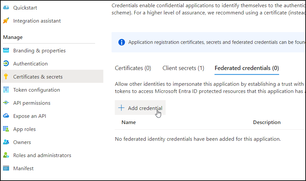Click the Integration assistant rocket icon
306x181 pixels.
tap(6, 21)
